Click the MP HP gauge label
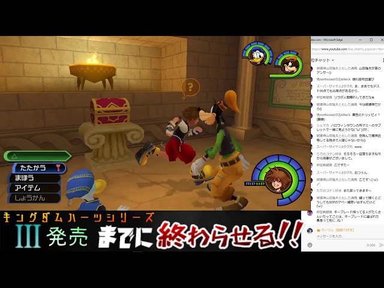The height and width of the screenshot is (288, 384). pos(254,184)
